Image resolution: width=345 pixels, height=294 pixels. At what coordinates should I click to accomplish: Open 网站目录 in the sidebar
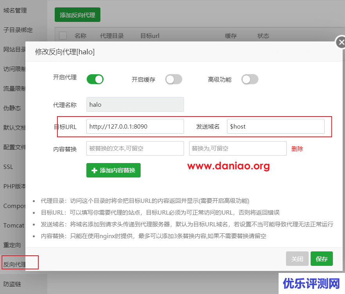(14, 50)
